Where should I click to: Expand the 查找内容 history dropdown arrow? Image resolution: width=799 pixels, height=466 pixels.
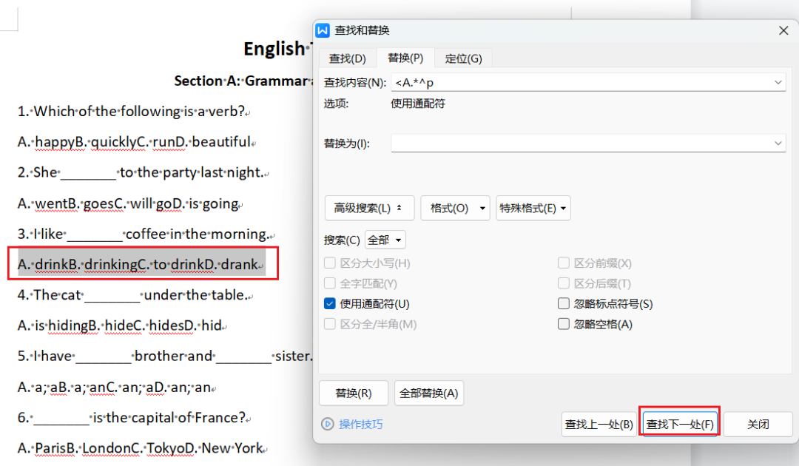coord(778,83)
